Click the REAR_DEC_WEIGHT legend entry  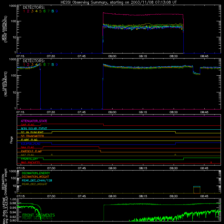pos(34,184)
